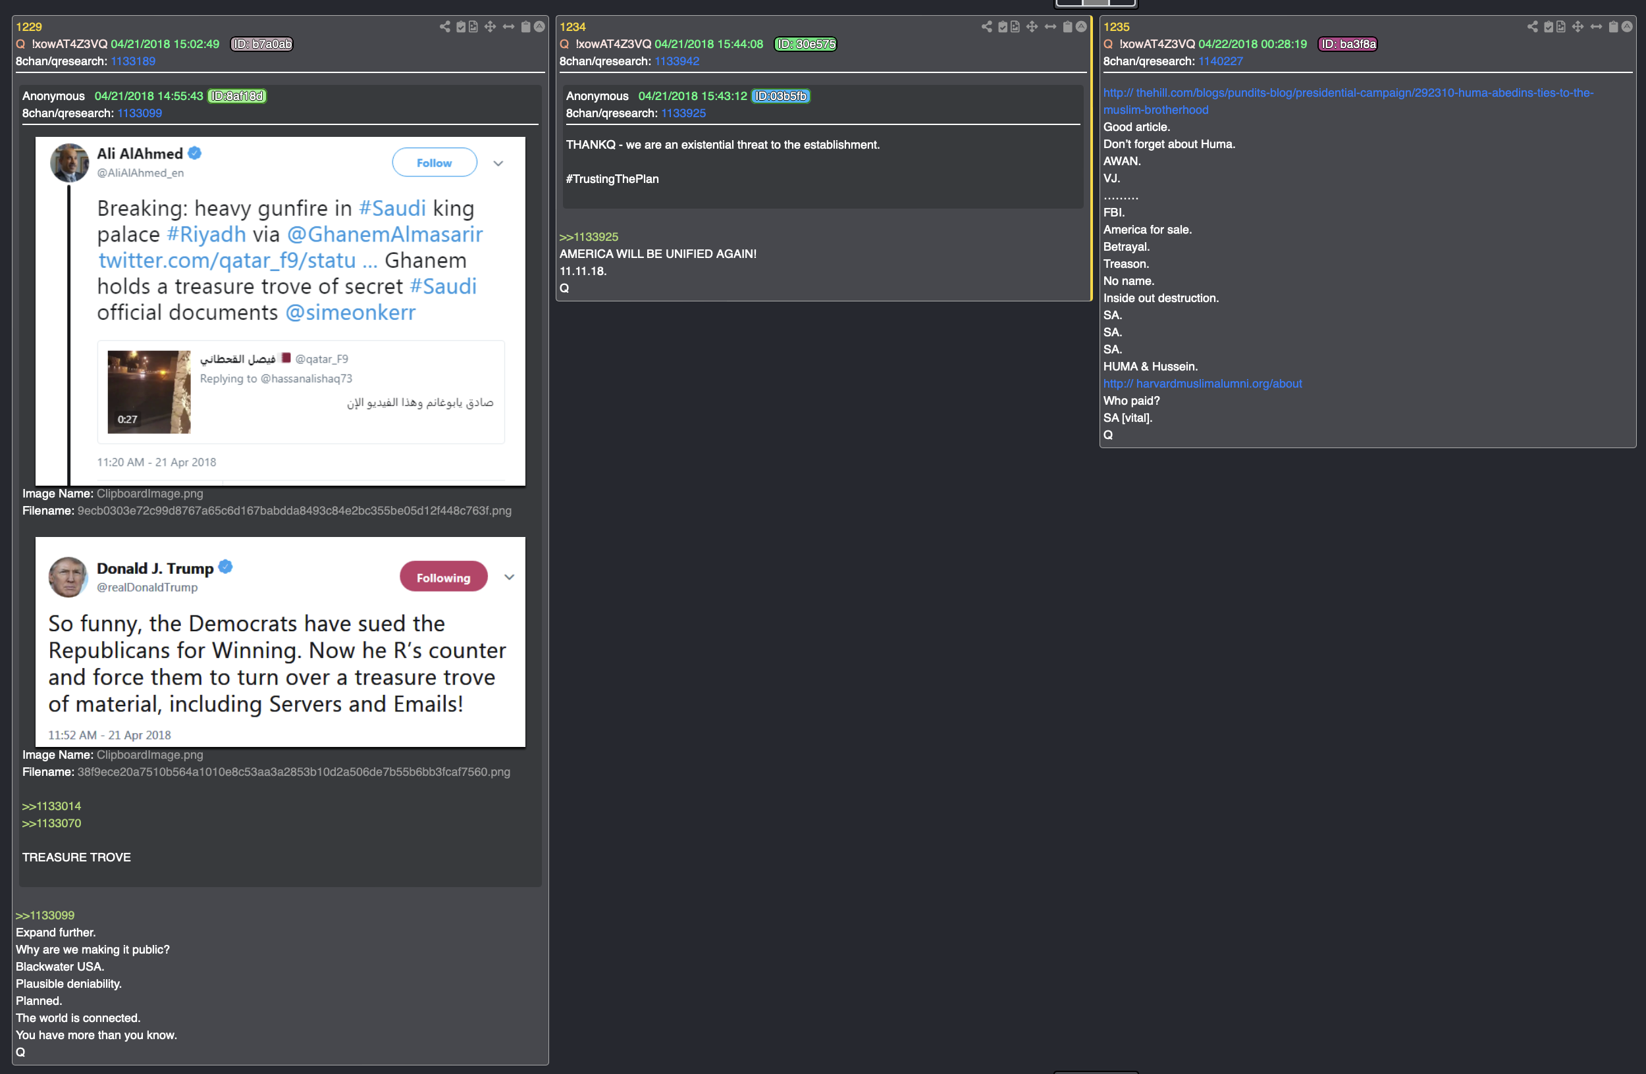Viewport: 1646px width, 1074px height.
Task: Open post number 1229 heading
Action: click(29, 27)
